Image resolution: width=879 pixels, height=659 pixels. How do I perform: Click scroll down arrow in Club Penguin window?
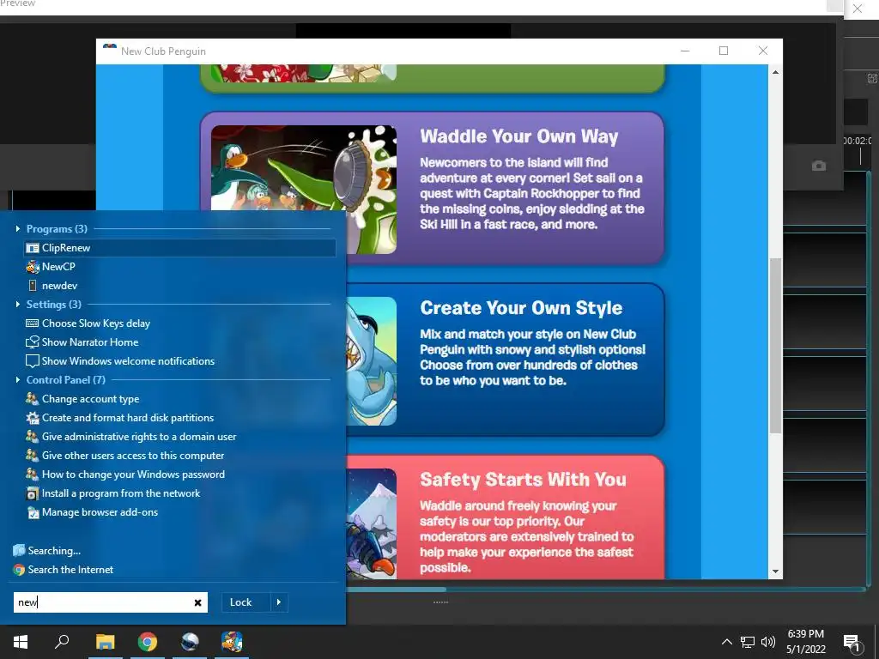pos(775,571)
